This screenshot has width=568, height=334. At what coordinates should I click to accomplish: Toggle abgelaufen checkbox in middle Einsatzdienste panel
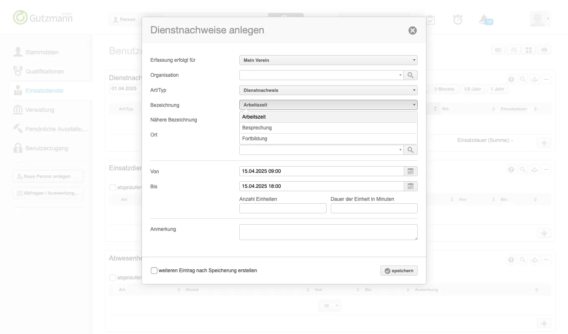[112, 188]
